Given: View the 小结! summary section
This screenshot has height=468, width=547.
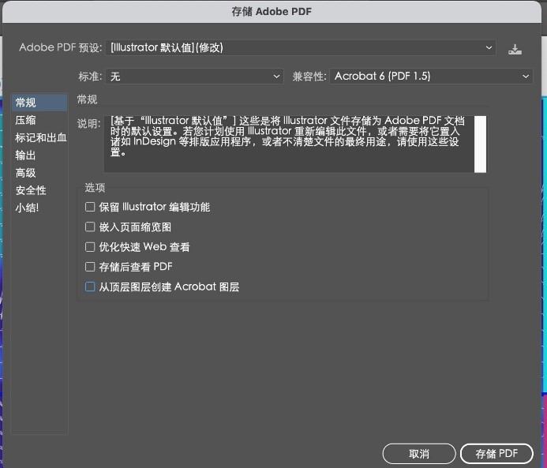Looking at the screenshot, I should pyautogui.click(x=27, y=208).
